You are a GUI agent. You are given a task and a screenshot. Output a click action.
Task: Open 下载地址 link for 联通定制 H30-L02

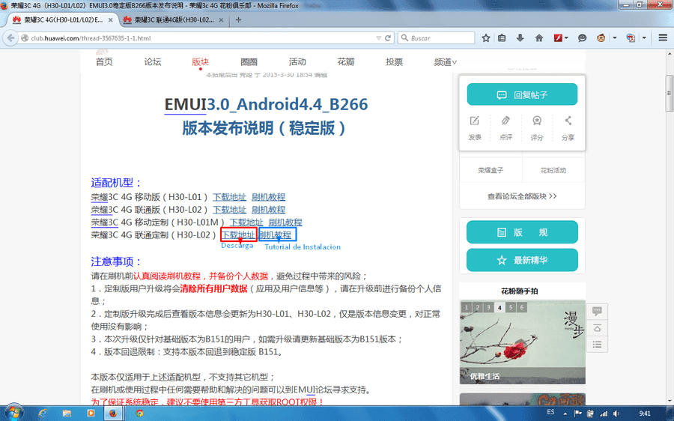point(238,234)
